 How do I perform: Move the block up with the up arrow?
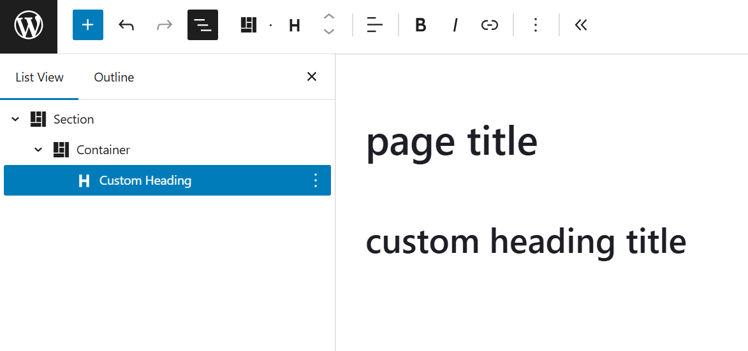(x=329, y=17)
